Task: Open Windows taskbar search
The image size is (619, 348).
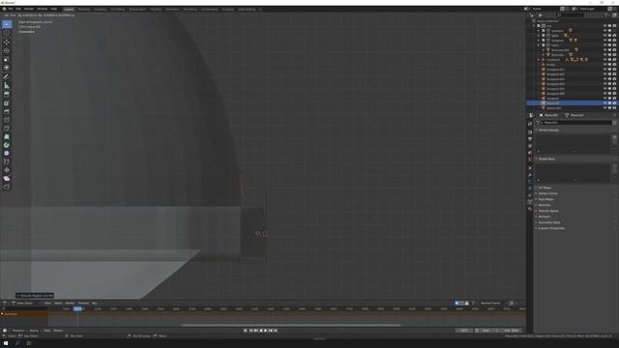Action: (x=17, y=343)
